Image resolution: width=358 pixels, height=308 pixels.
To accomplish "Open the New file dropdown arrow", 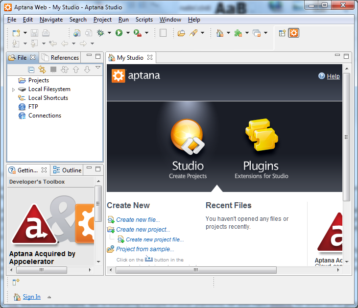I will coord(25,33).
